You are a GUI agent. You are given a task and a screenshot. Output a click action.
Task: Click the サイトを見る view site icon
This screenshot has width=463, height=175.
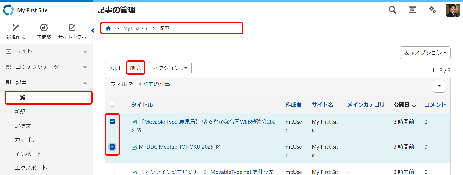point(72,28)
